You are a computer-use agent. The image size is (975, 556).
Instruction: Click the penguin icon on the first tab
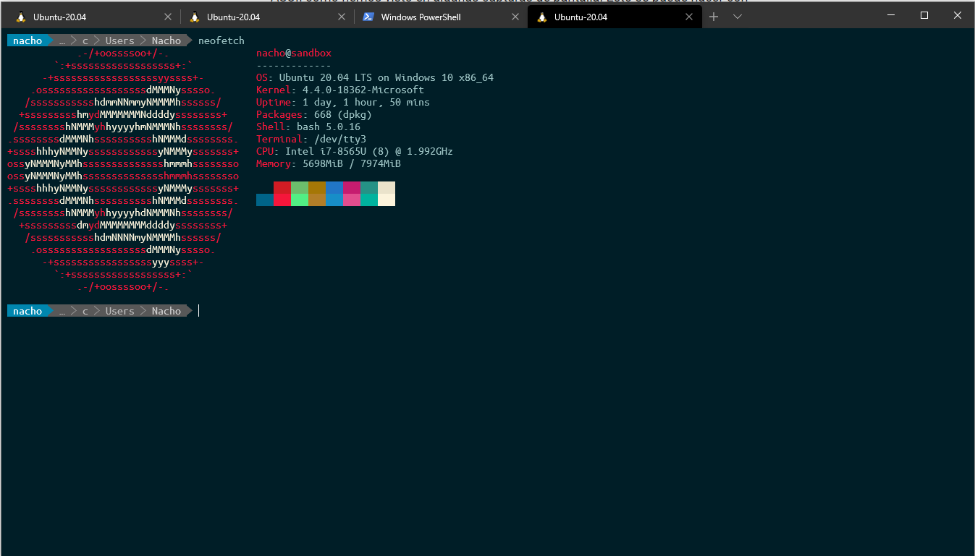coord(20,17)
